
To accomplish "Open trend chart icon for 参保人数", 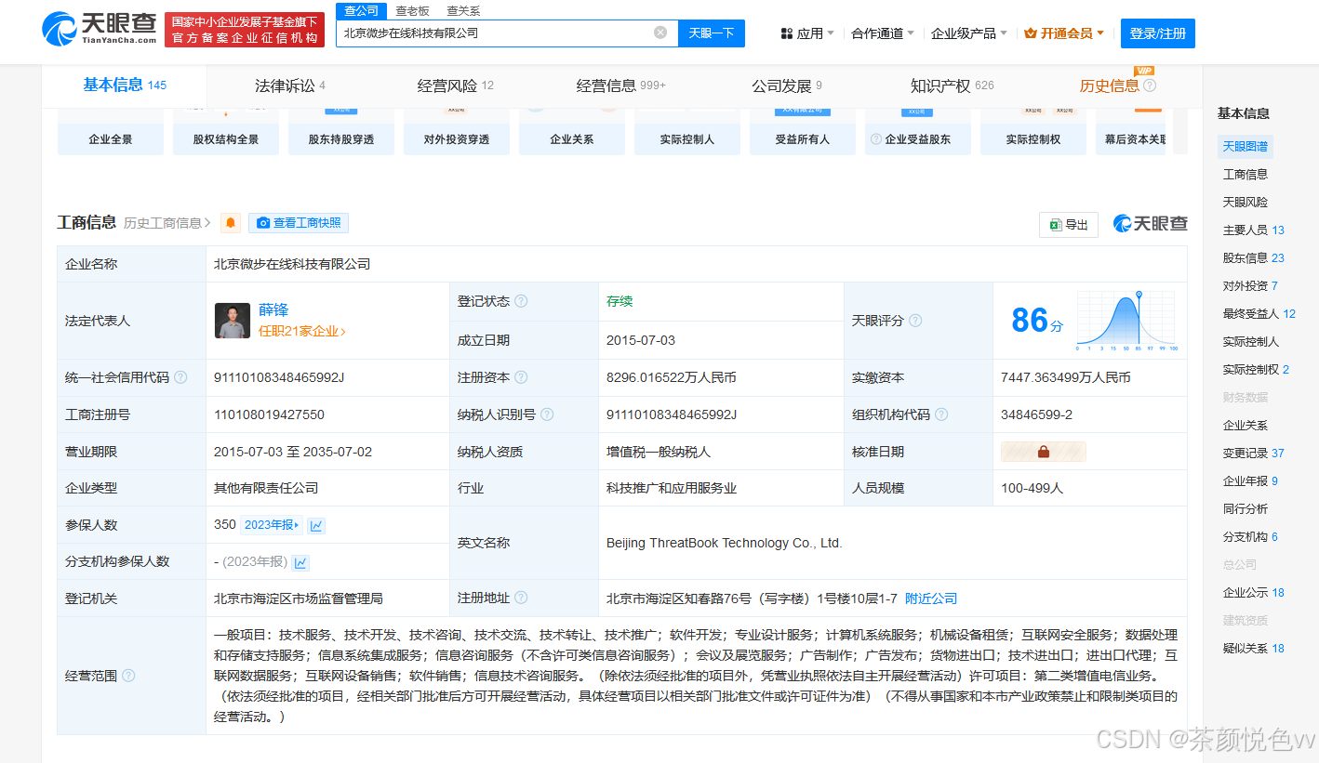I will (316, 525).
